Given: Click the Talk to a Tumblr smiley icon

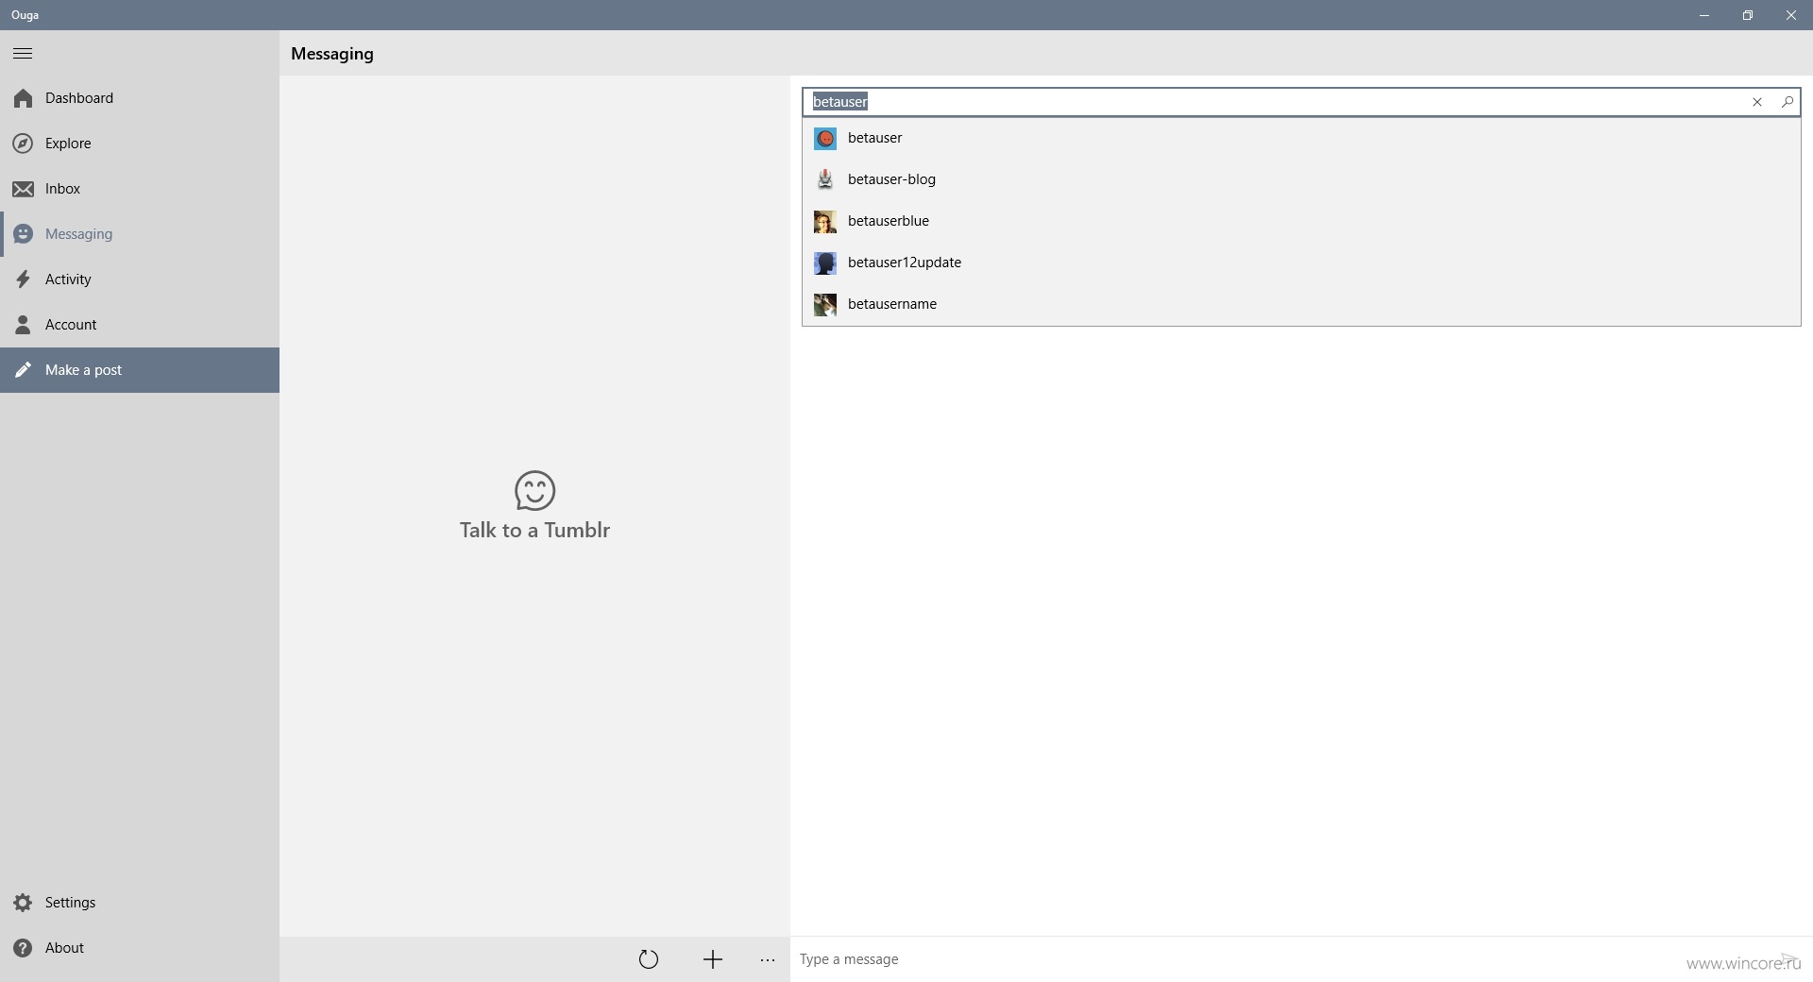Looking at the screenshot, I should (x=534, y=491).
